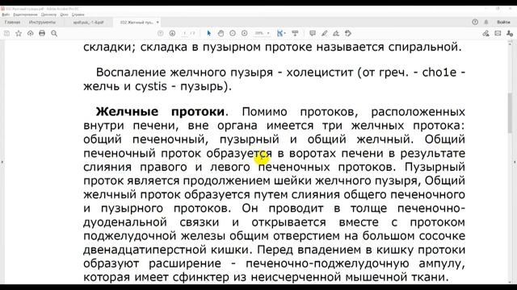Screen dimensions: 517x290
Task: Click the Войти sign-in button
Action: tap(503, 22)
